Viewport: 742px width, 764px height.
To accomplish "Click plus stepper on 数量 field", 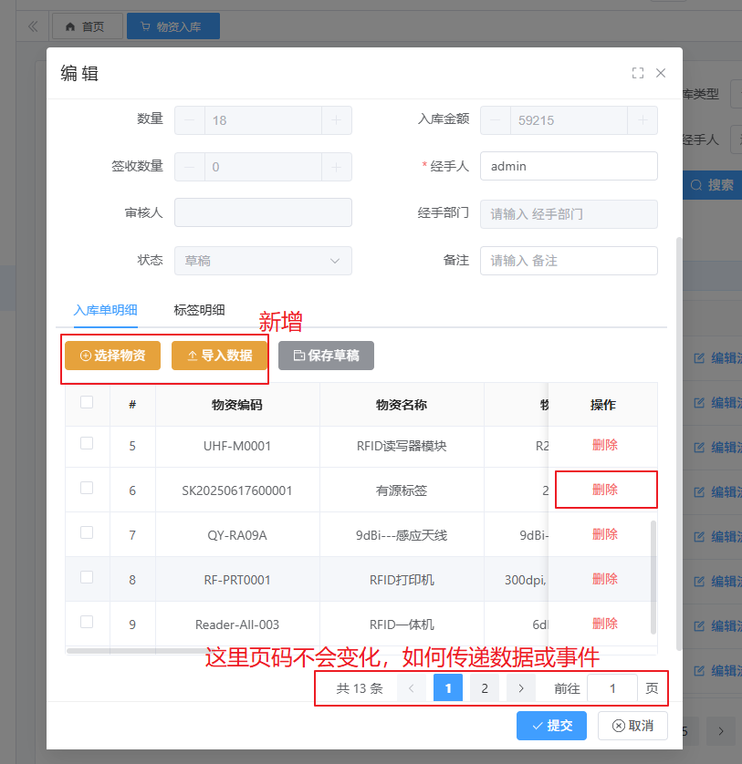I will point(336,120).
